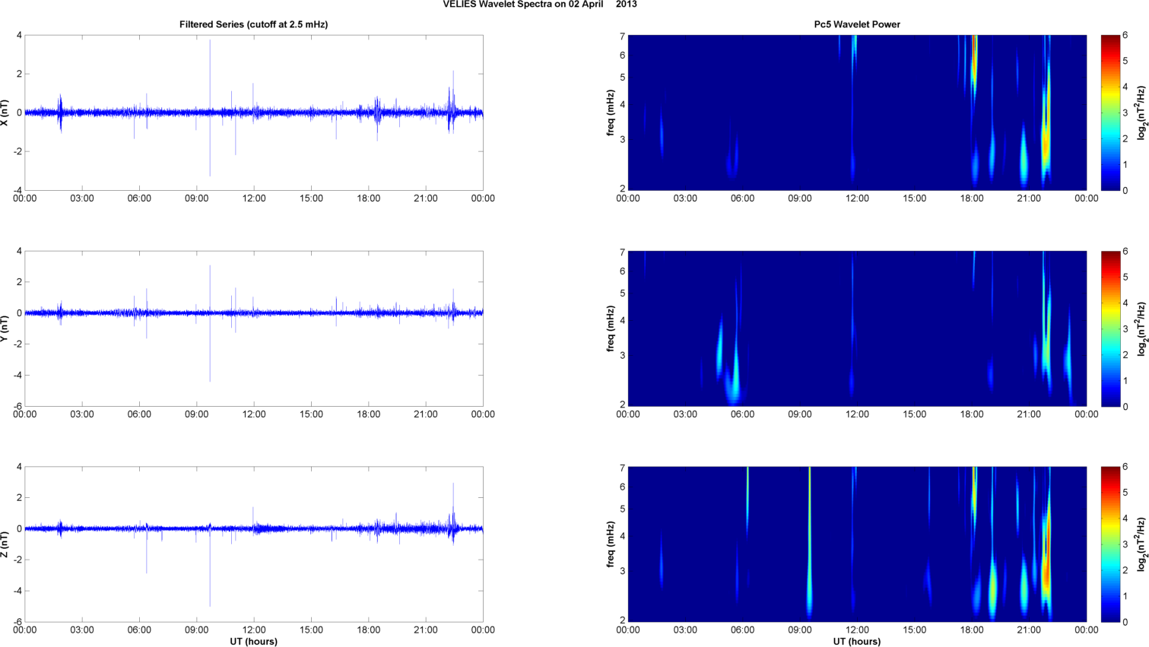1149x647 pixels.
Task: Click the "6" tick on the top colorbar
Action: click(1125, 35)
